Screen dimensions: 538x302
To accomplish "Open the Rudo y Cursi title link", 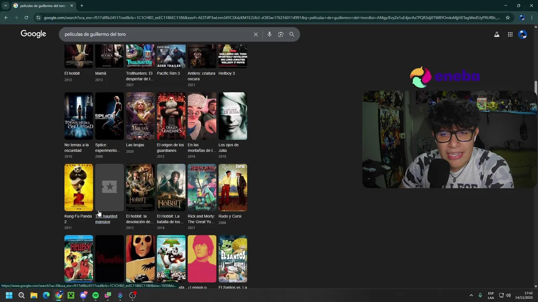I will click(230, 216).
